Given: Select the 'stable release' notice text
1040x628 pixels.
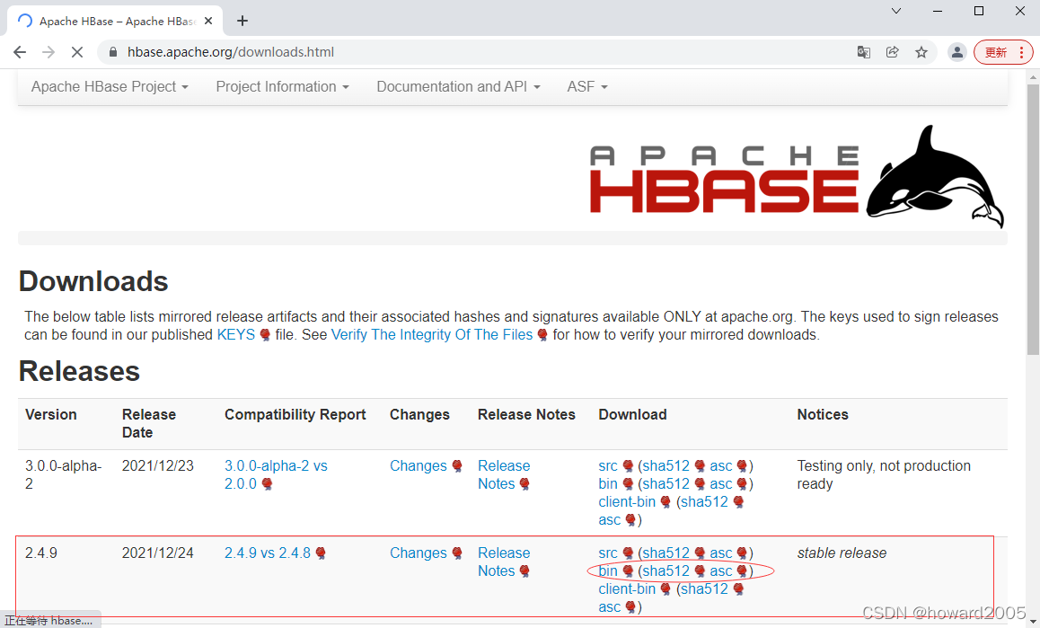Looking at the screenshot, I should pyautogui.click(x=842, y=553).
